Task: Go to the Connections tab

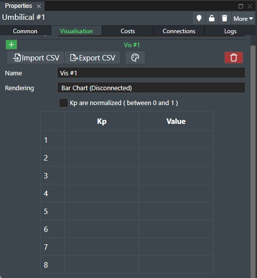Action: [x=179, y=31]
